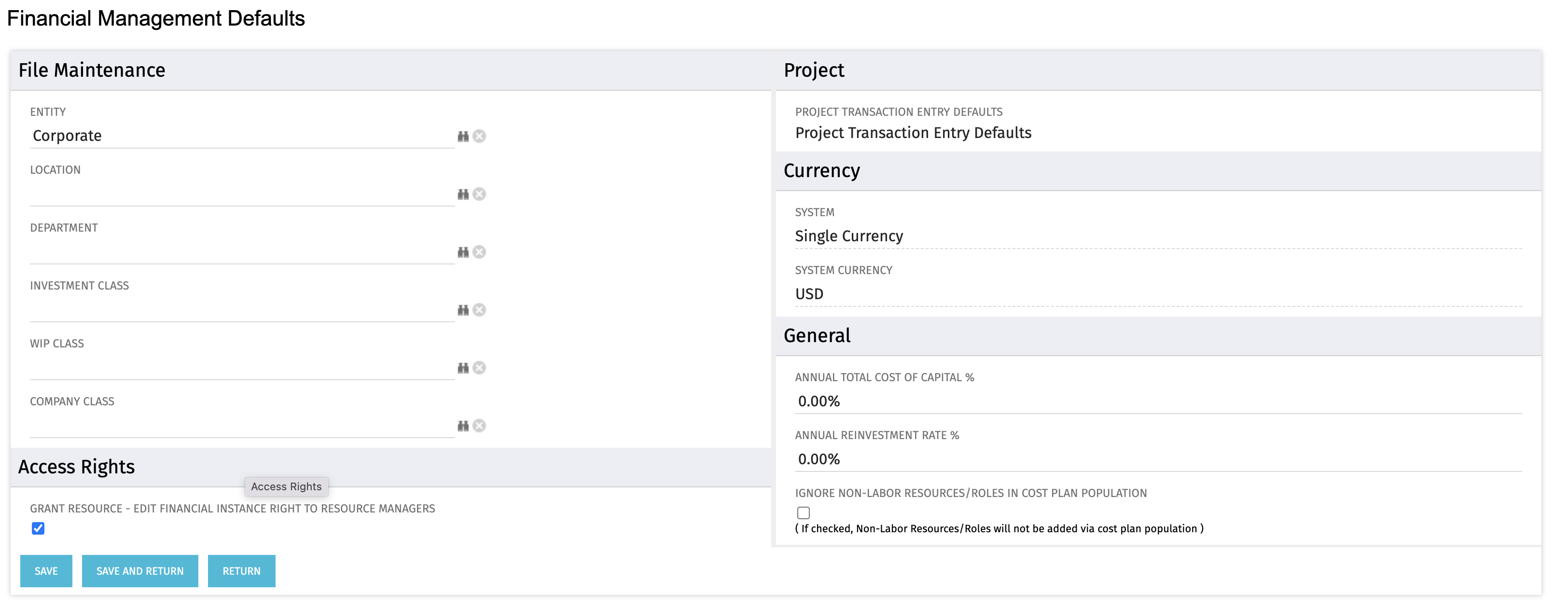Browse Company Class with binoculars icon
Screen dimensions: 1553x608
[x=463, y=426]
